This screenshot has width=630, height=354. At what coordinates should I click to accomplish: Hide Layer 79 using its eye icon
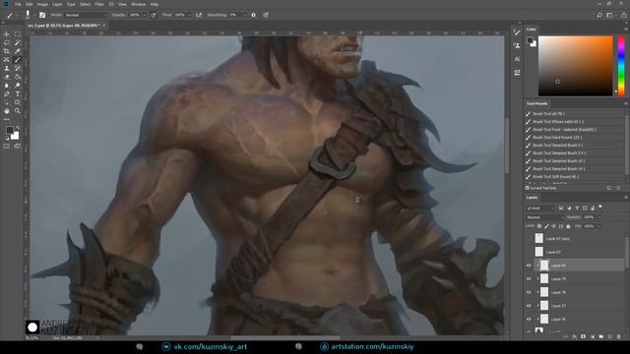click(529, 278)
